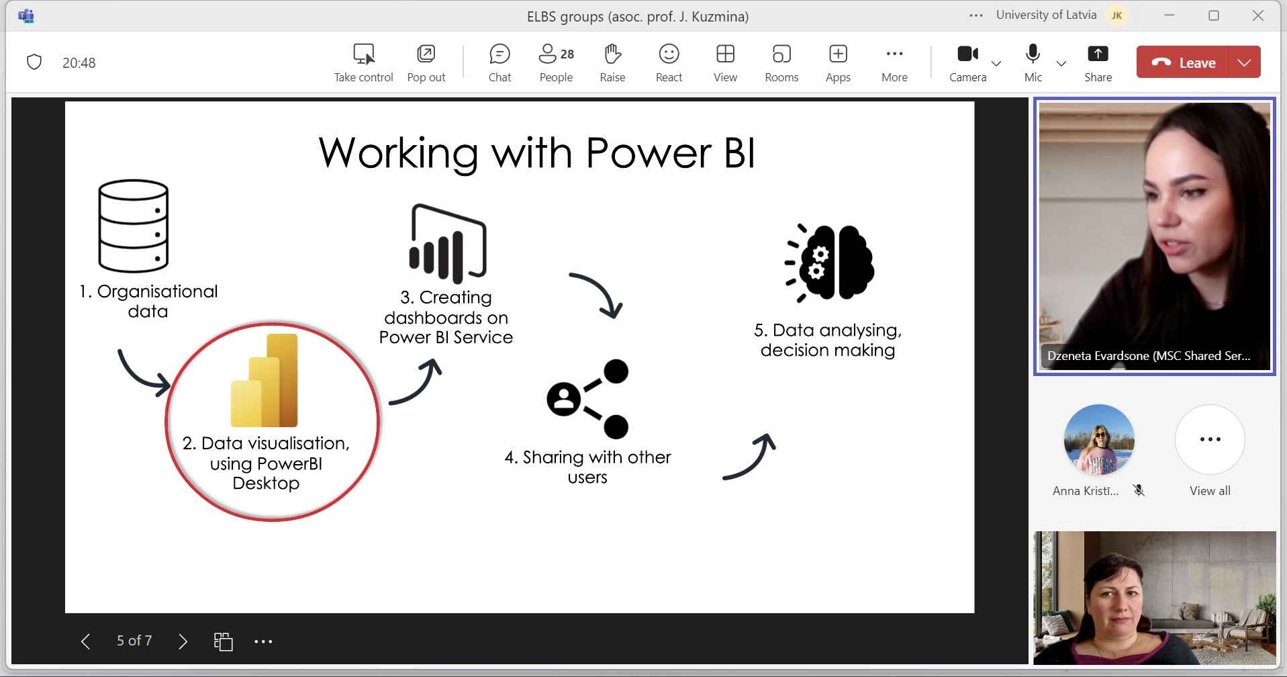Click the meeting timer 20:48
The width and height of the screenshot is (1287, 677).
(x=79, y=63)
